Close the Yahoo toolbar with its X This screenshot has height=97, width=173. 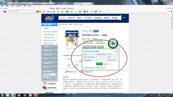(1, 11)
